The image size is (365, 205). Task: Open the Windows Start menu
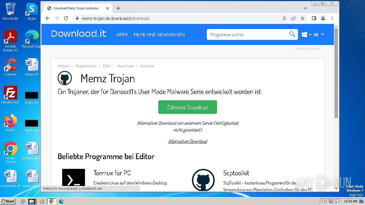(8, 201)
